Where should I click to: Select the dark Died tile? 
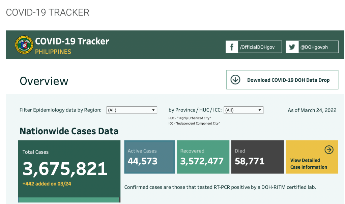tap(257, 157)
